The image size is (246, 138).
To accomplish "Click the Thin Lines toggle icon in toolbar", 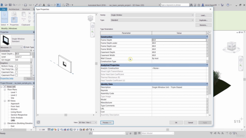I will pyautogui.click(x=58, y=5).
